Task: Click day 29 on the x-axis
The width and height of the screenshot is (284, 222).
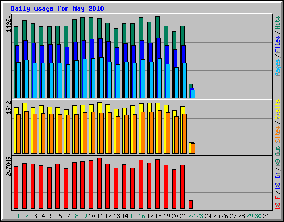Action: point(250,216)
